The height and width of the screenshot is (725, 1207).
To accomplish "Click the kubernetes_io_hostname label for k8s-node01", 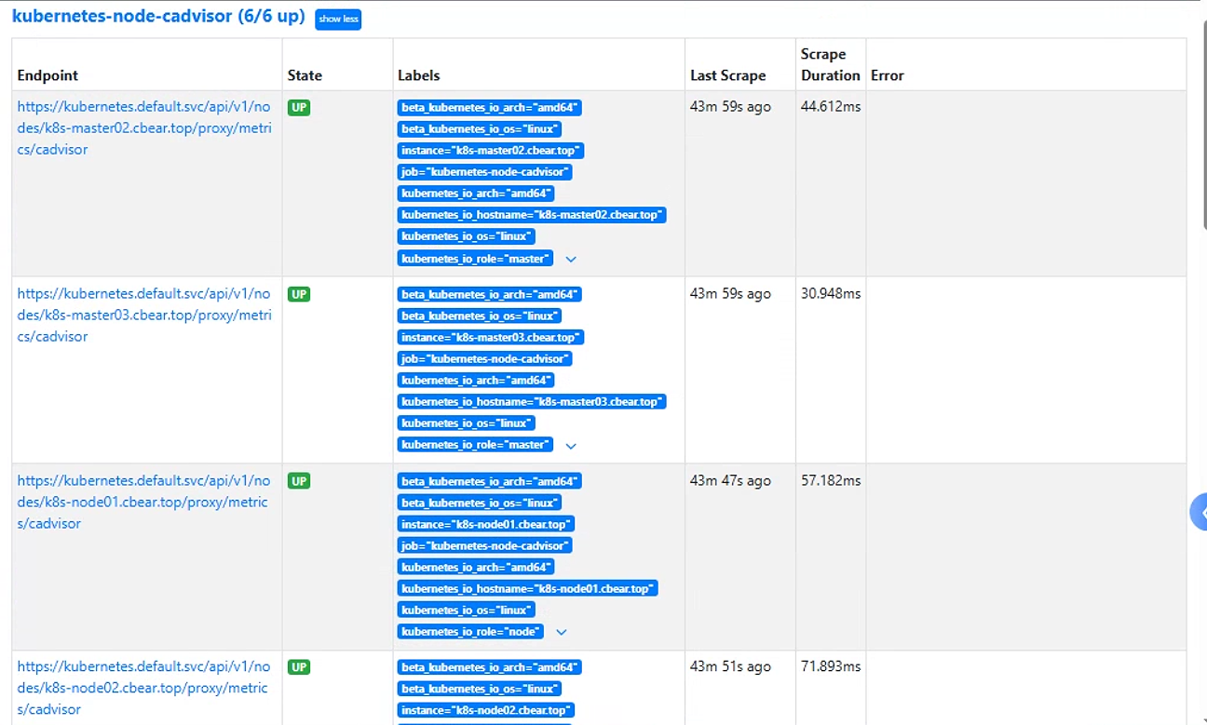I will 527,588.
